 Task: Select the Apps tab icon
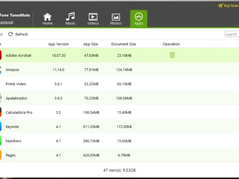[x=139, y=16]
